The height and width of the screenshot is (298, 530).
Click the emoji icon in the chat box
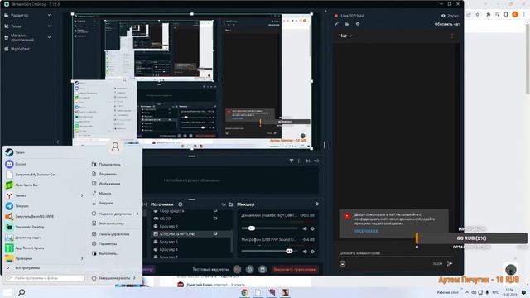pyautogui.click(x=342, y=263)
